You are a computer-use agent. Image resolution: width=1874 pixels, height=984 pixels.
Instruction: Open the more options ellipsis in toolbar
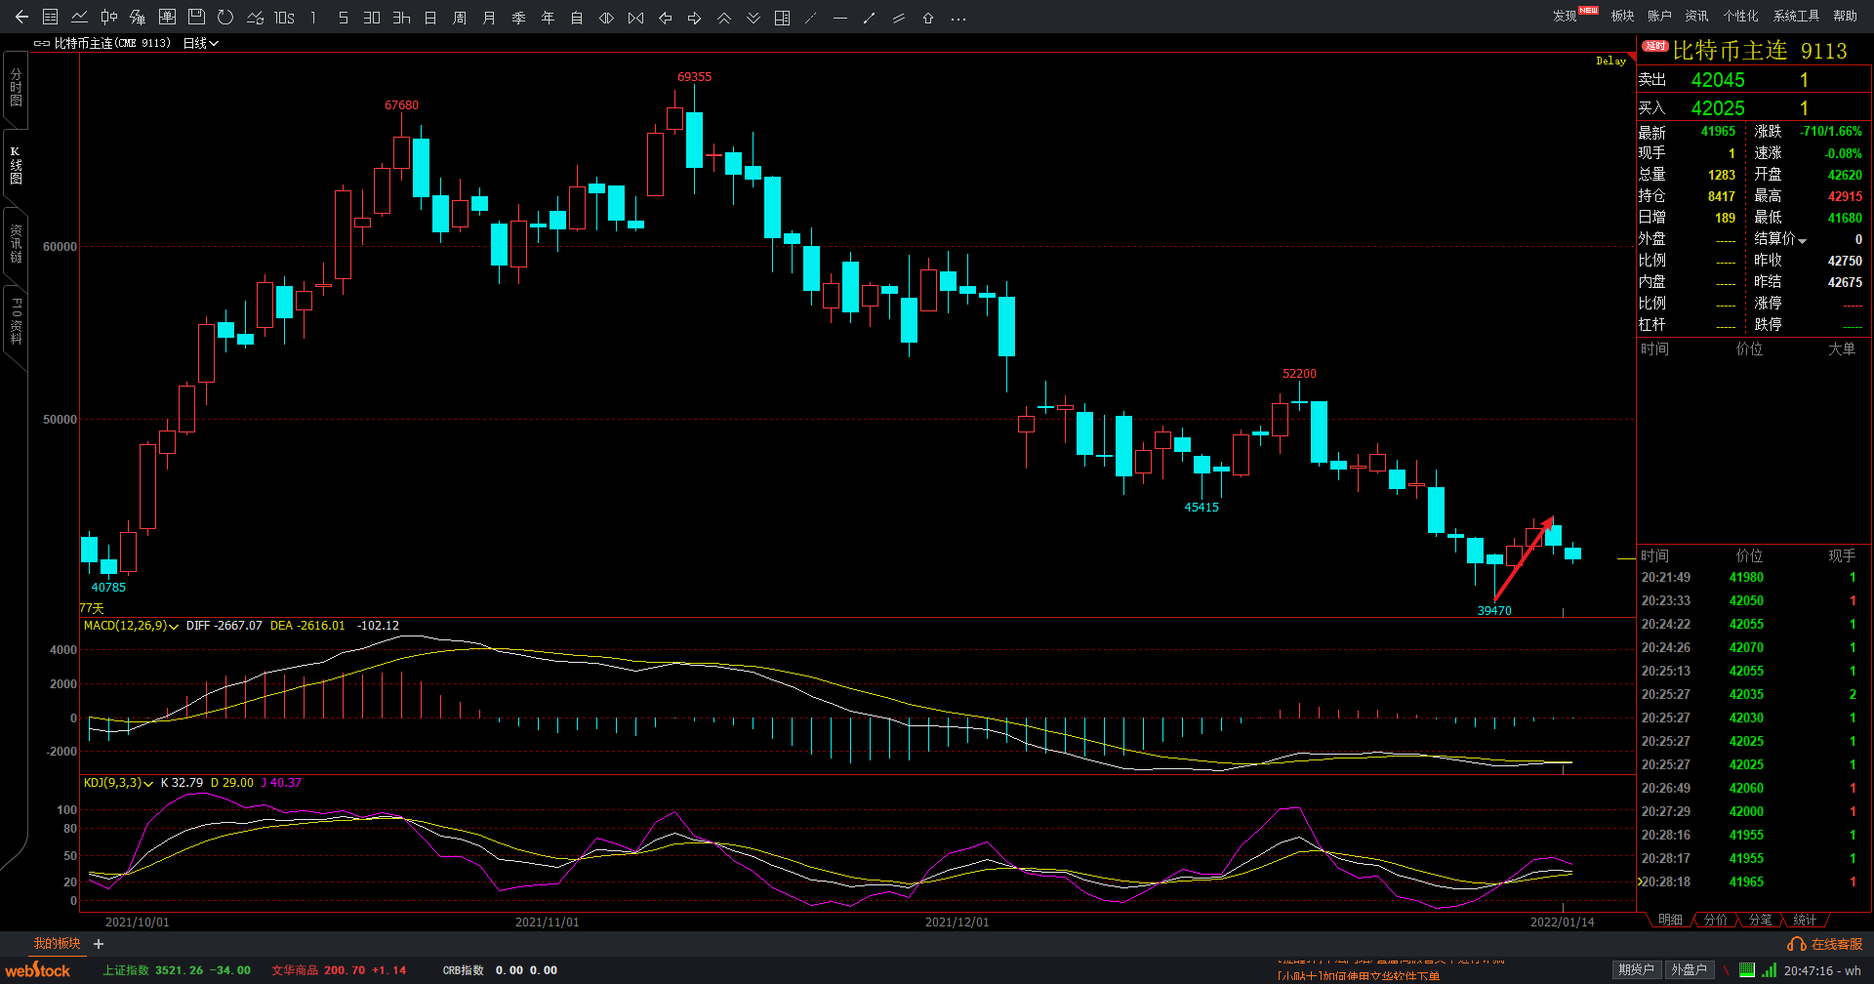tap(958, 18)
